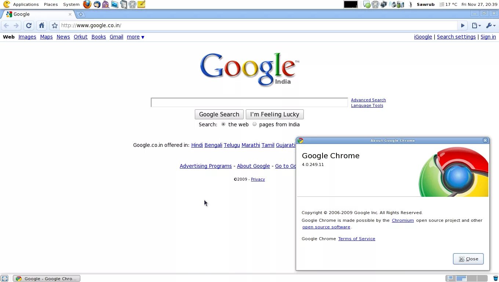The width and height of the screenshot is (499, 282).
Task: Click the Google Search button
Action: [x=219, y=114]
